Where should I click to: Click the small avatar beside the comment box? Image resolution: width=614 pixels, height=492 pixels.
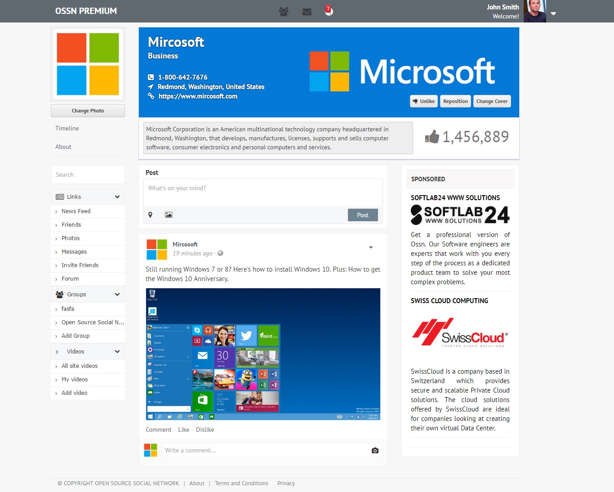click(151, 450)
